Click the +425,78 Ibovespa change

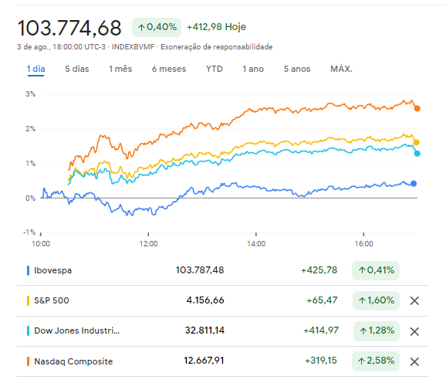pyautogui.click(x=319, y=270)
